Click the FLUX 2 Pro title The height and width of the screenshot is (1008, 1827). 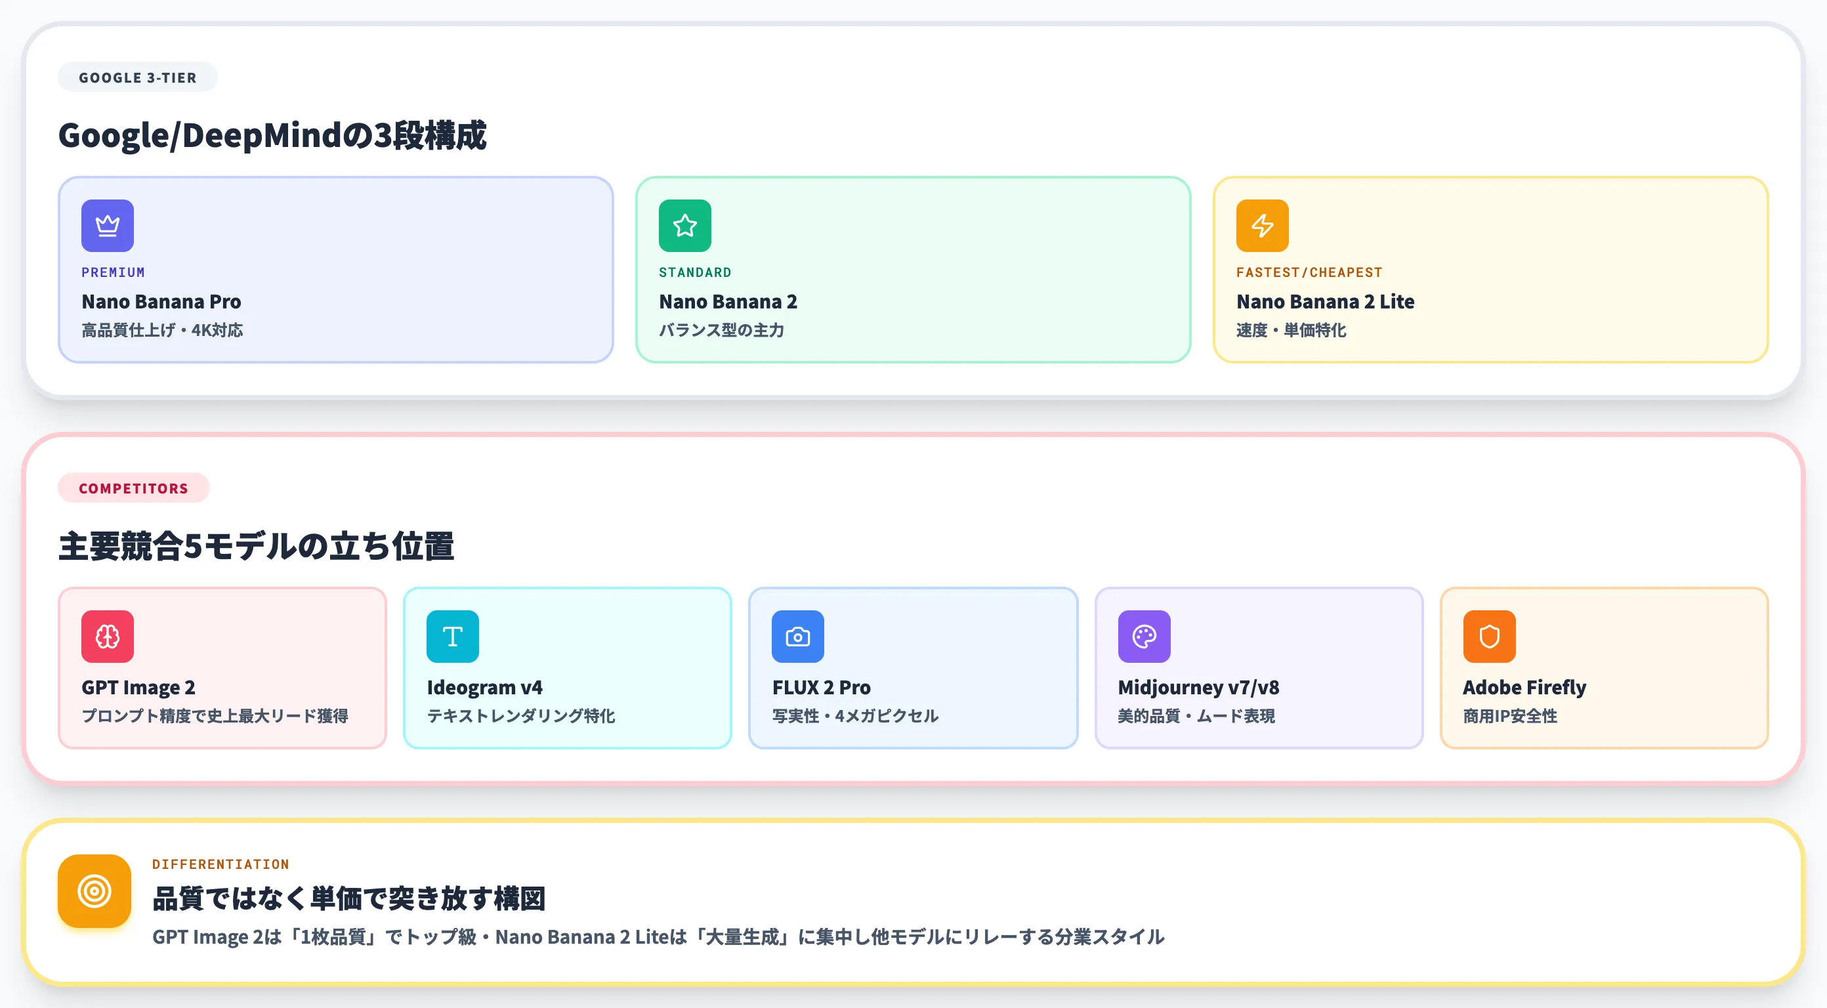[x=822, y=687]
